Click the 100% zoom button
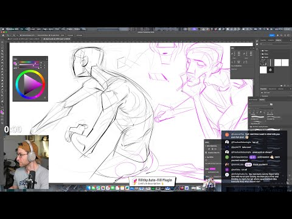This screenshot has width=292, height=219. (63, 35)
